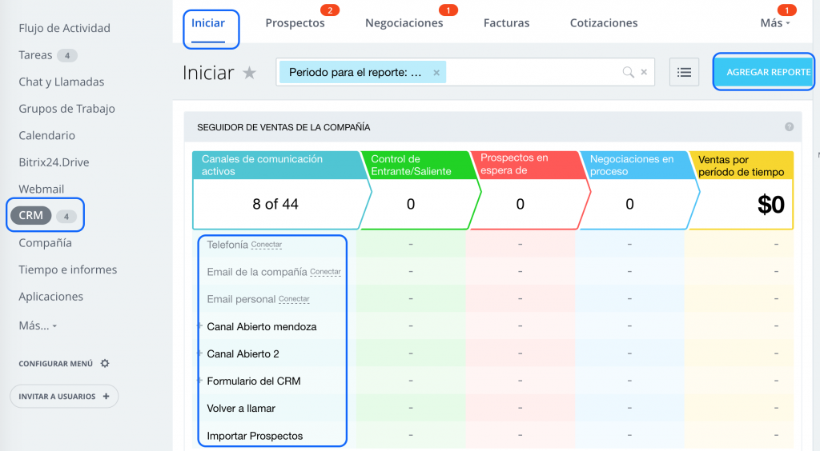Click the search magnifier icon in filter box
The image size is (820, 451).
pyautogui.click(x=629, y=73)
